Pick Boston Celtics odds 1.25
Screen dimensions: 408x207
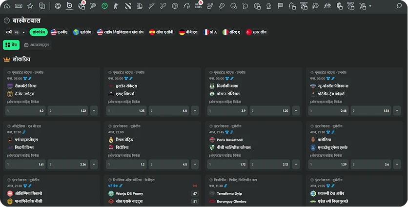click(x=271, y=111)
